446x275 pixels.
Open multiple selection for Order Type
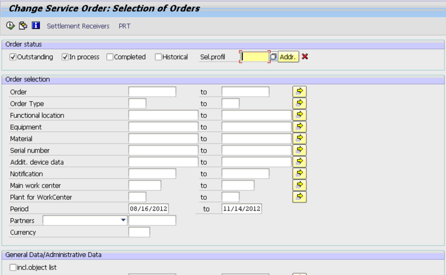pyautogui.click(x=300, y=103)
